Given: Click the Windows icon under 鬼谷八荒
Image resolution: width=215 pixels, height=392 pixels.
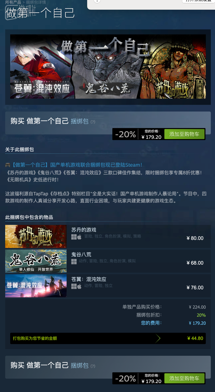Looking at the screenshot, I should (x=74, y=262).
